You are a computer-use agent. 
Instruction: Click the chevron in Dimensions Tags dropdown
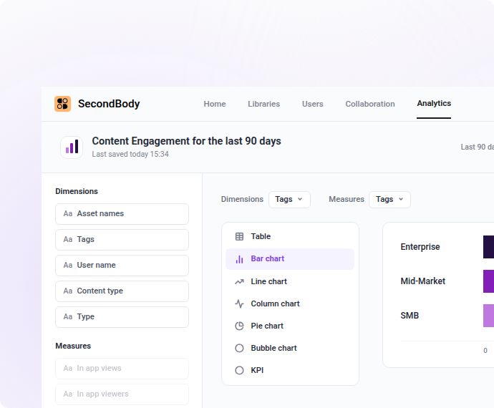[x=300, y=199]
